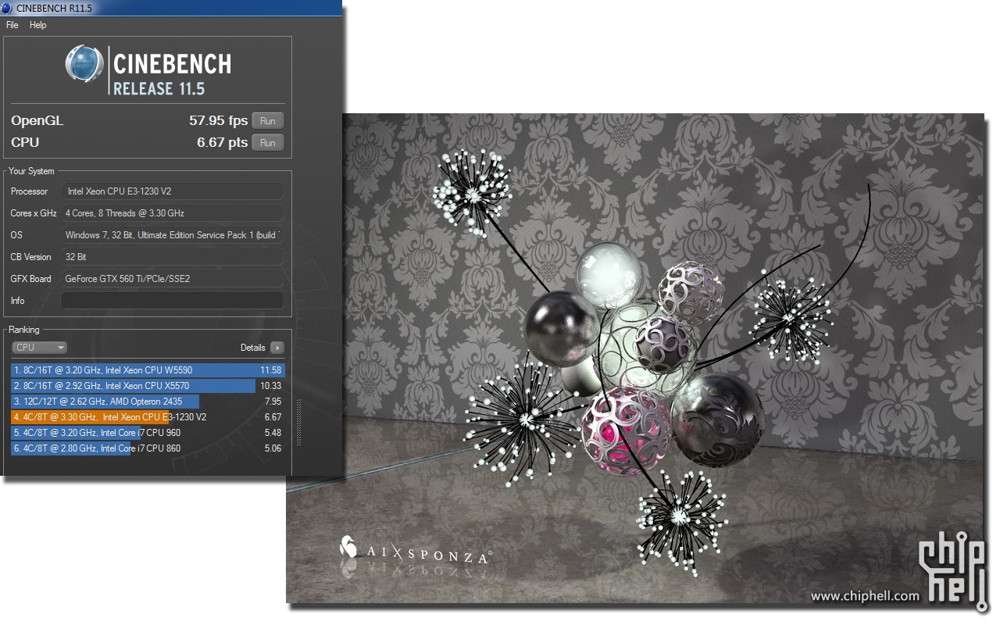
Task: Click the Processor field Intel Xeon E3-1230 V2
Action: pyautogui.click(x=173, y=191)
